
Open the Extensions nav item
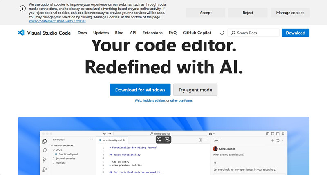pyautogui.click(x=152, y=33)
